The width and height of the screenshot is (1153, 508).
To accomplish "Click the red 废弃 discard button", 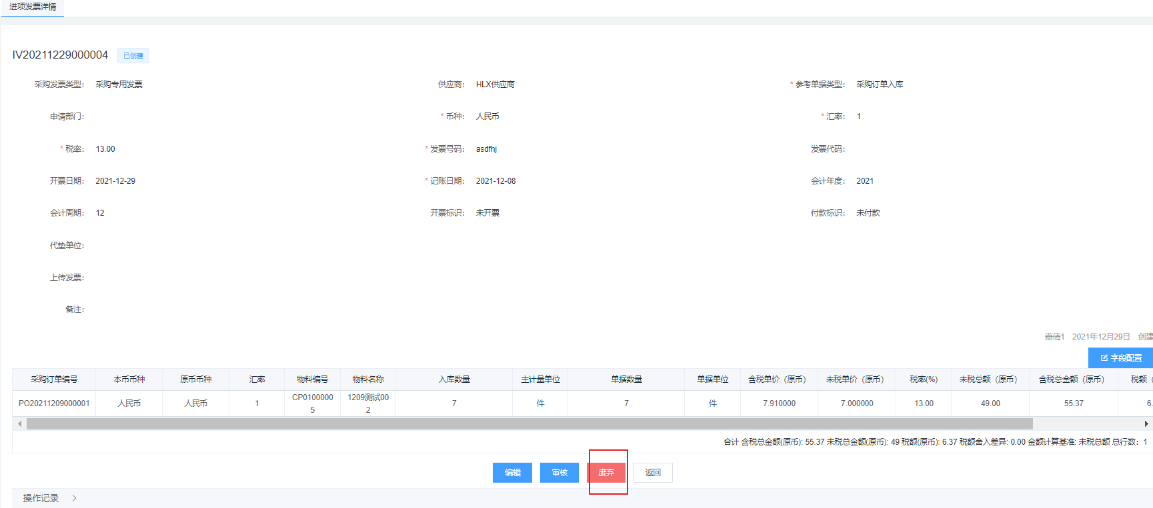I will pos(606,473).
